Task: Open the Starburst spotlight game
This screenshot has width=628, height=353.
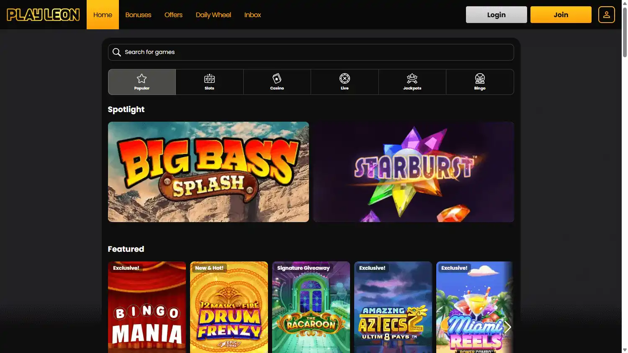Action: (414, 172)
